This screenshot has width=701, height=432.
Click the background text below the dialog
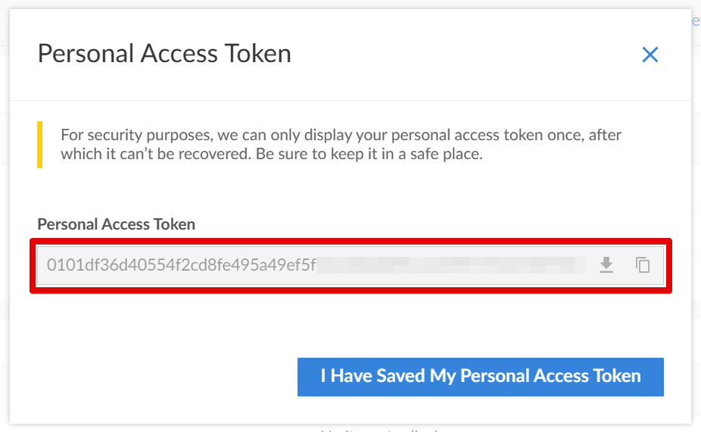click(x=379, y=429)
